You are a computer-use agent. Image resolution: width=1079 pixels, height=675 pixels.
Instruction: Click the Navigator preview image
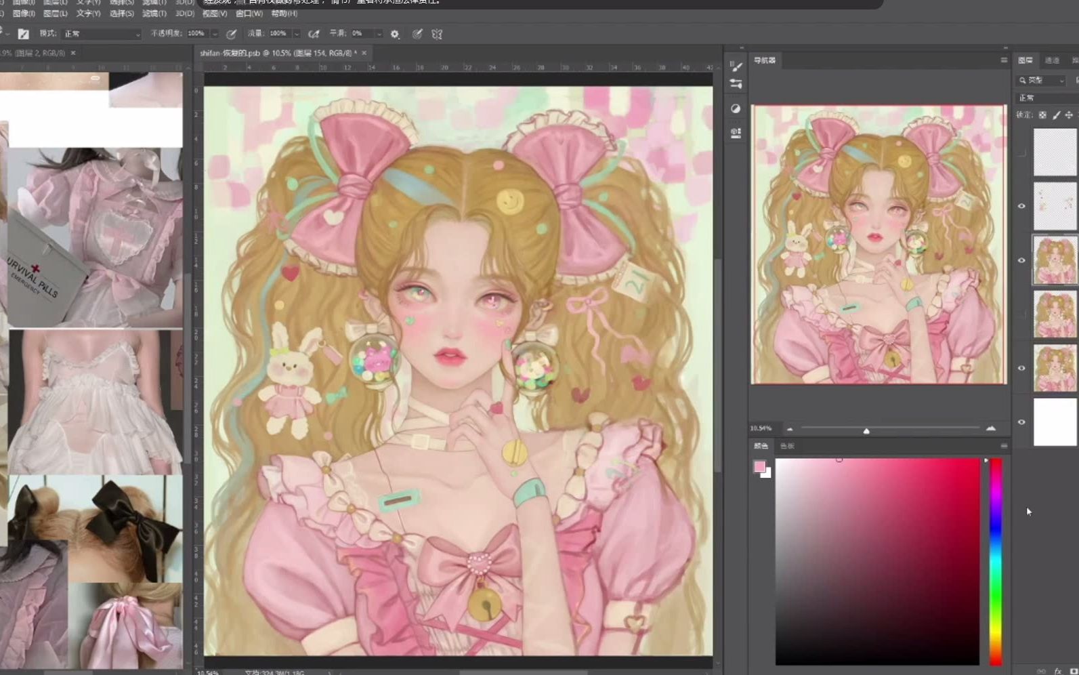coord(879,244)
